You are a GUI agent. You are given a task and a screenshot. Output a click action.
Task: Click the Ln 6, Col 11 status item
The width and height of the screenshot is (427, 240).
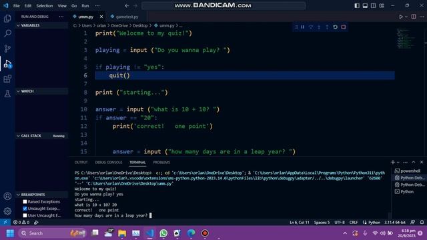pyautogui.click(x=300, y=222)
